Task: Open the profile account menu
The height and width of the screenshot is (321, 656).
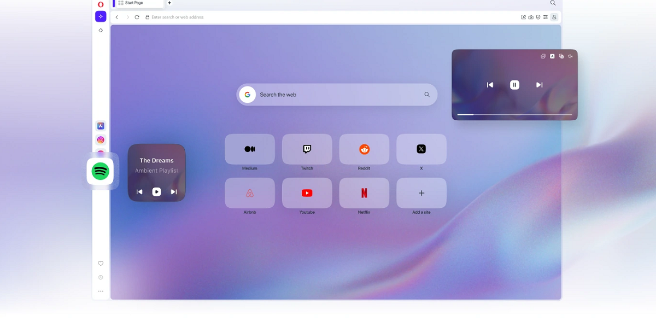Action: pos(554,17)
